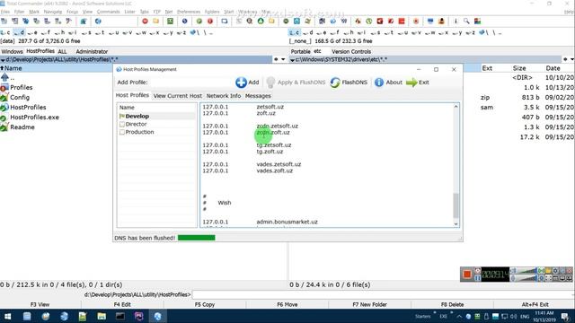Click the F3 View button
Screen dimensions: 575x323
click(40, 305)
